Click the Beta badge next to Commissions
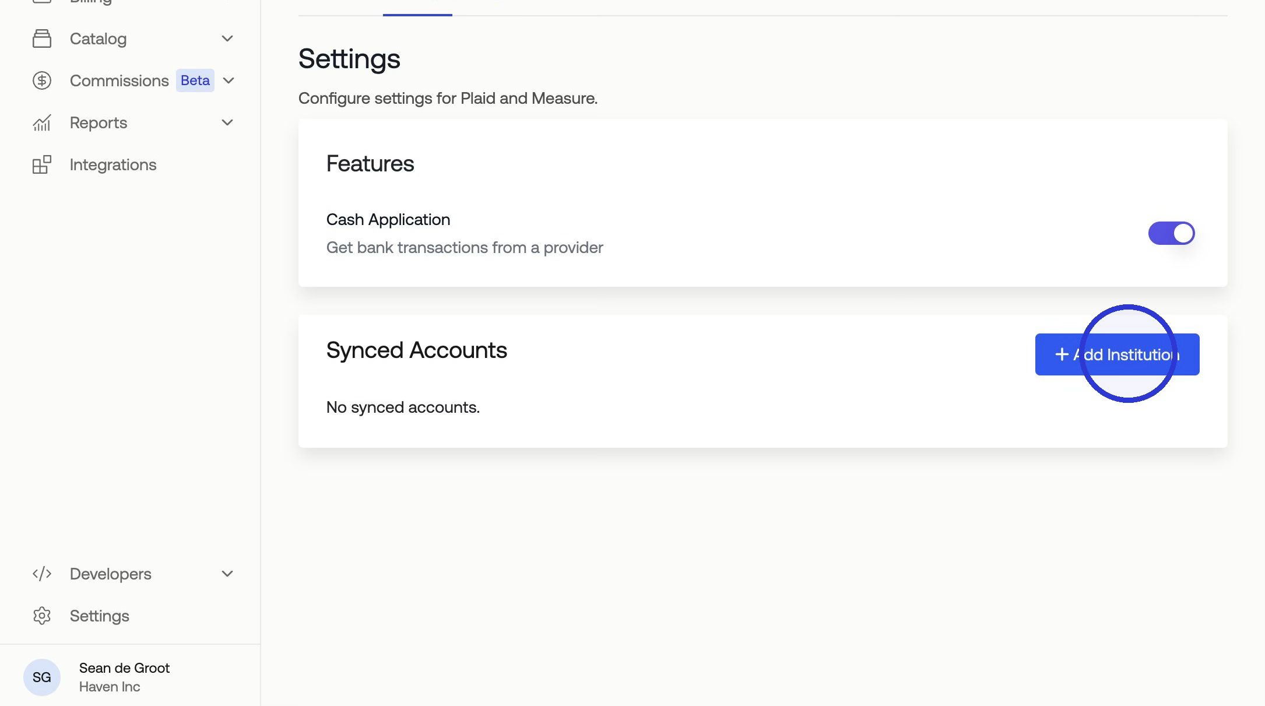Screen dimensions: 1265x706 195,80
